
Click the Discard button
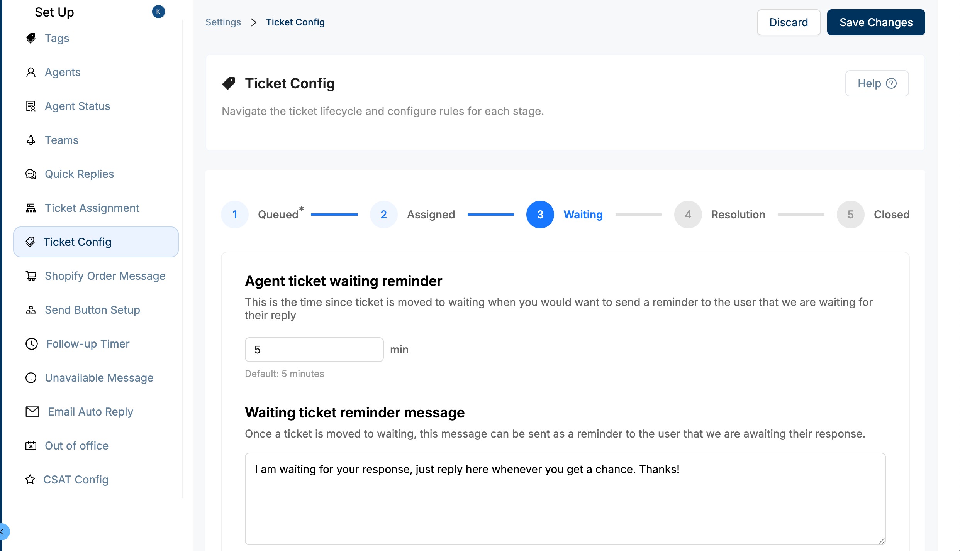[789, 22]
